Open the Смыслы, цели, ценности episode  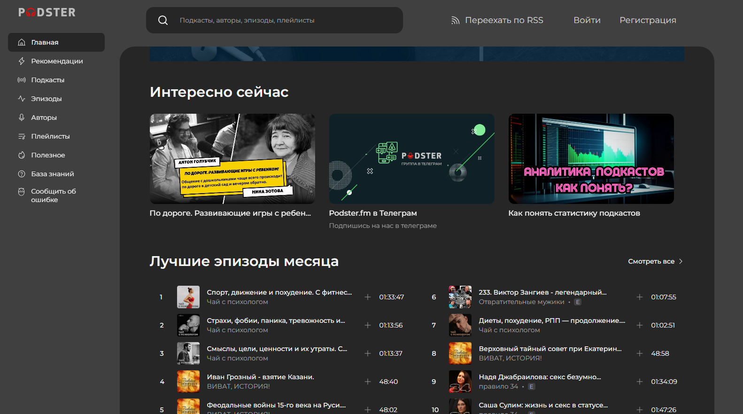point(277,349)
